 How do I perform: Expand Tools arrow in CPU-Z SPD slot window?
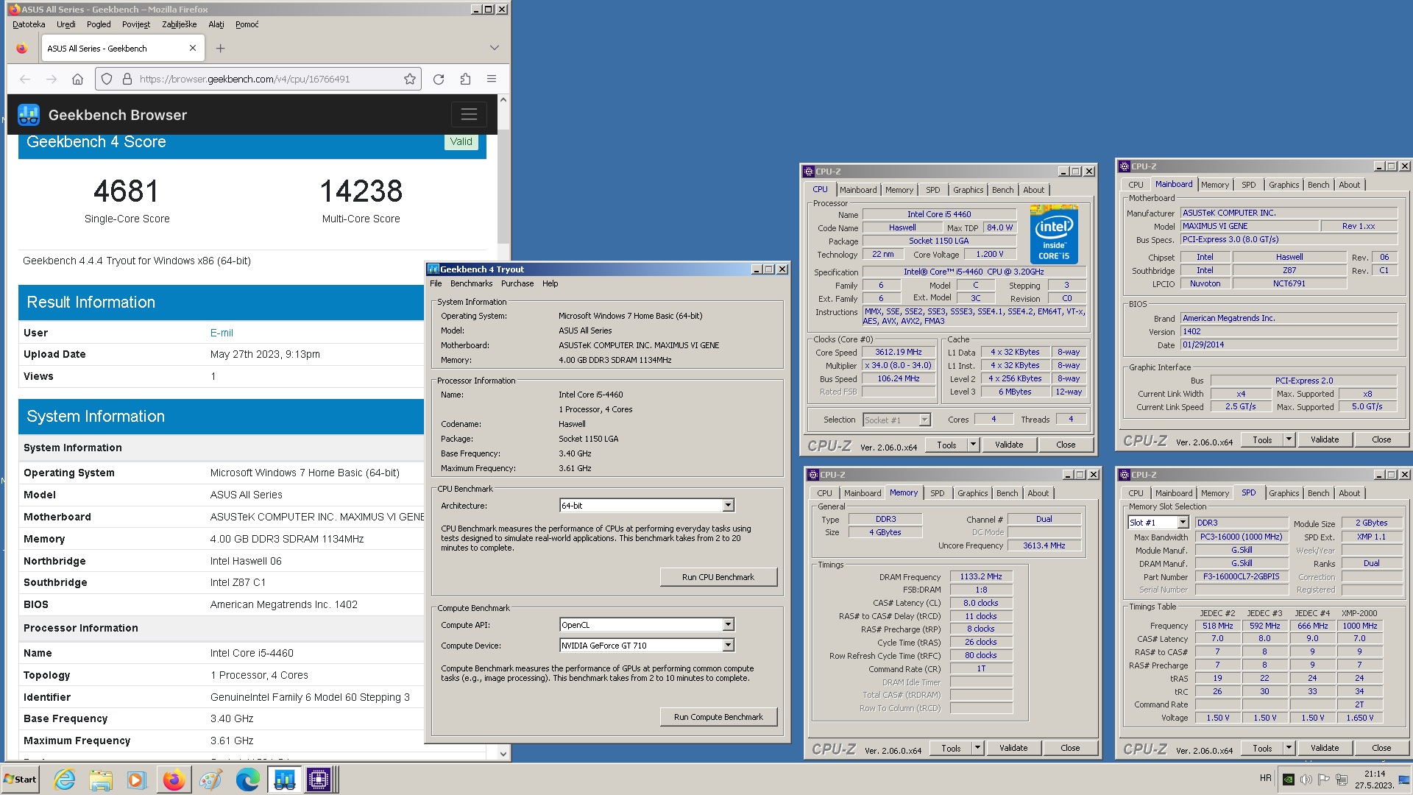coord(1289,748)
